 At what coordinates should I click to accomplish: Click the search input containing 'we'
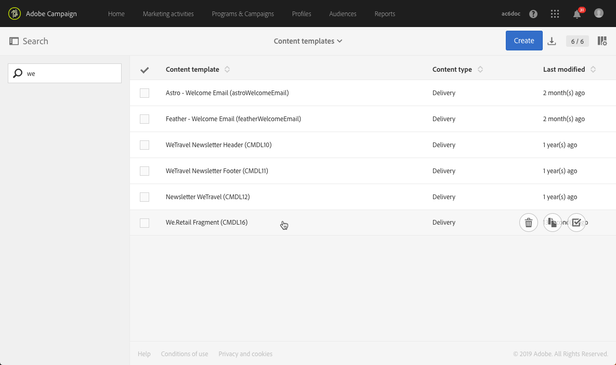65,73
